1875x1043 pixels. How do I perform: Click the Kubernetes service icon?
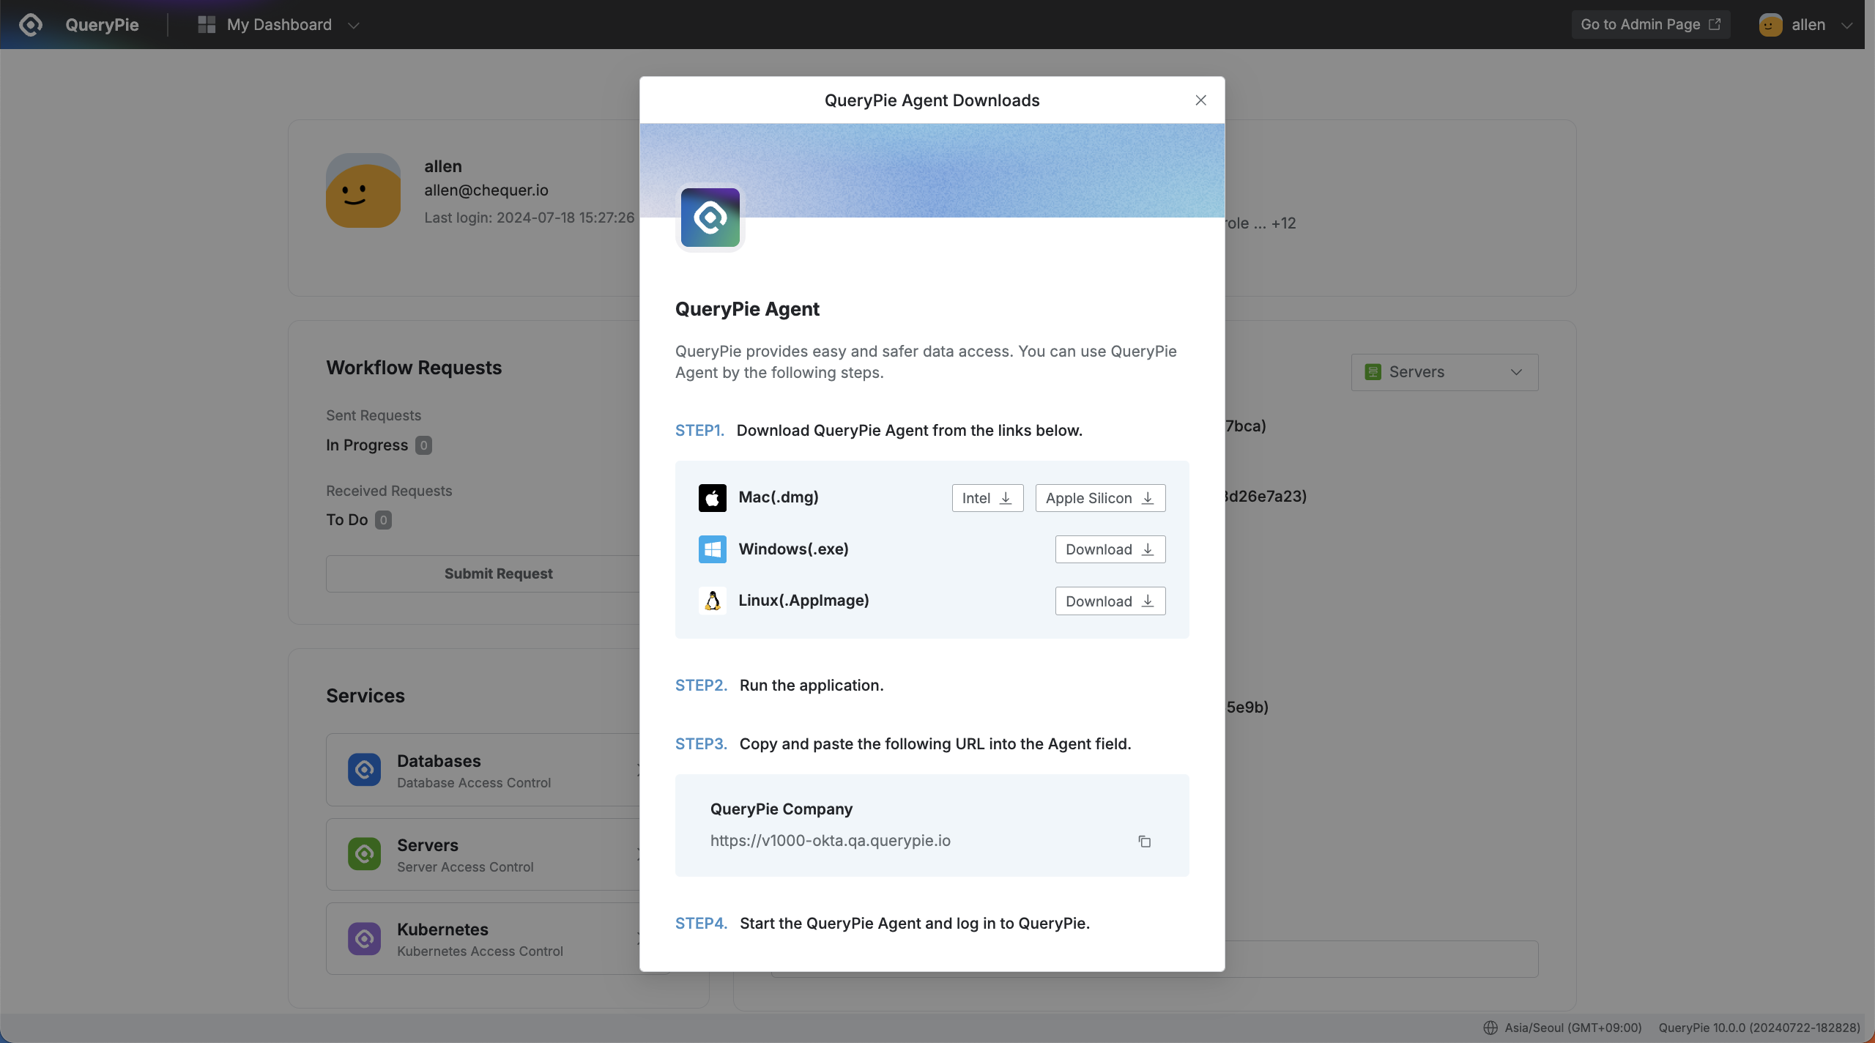pos(364,938)
